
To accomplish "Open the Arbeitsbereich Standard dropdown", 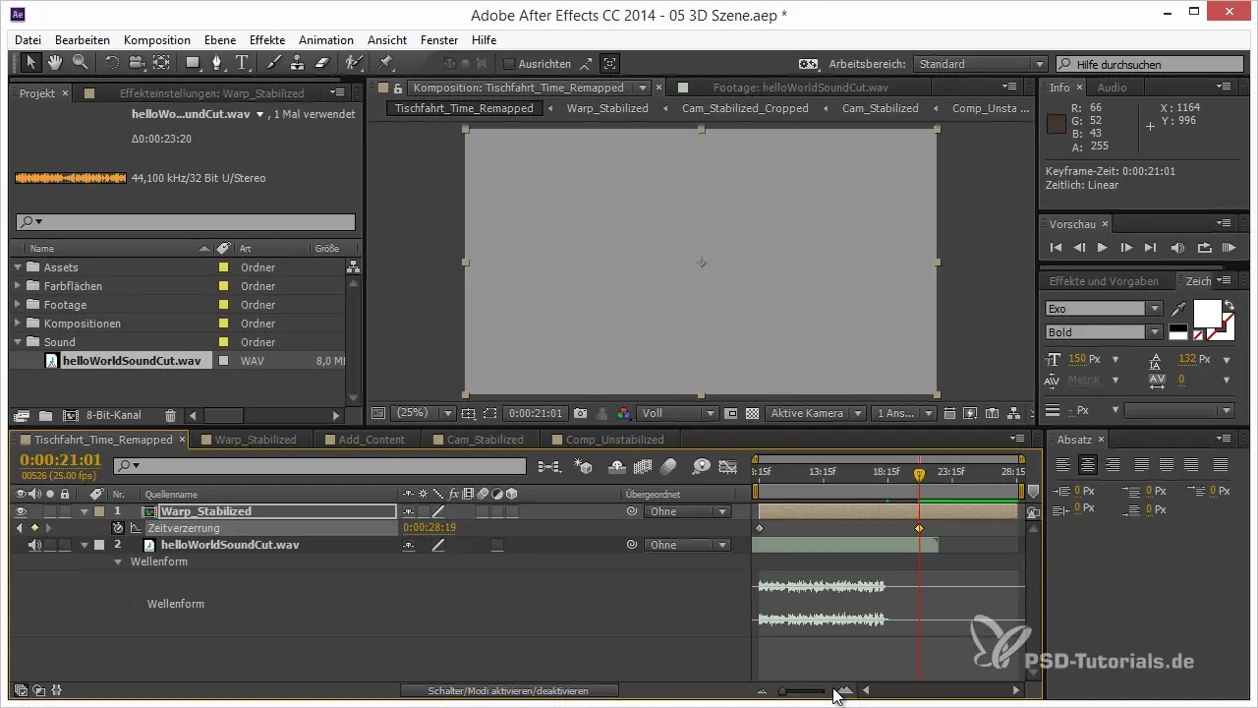I will [980, 64].
